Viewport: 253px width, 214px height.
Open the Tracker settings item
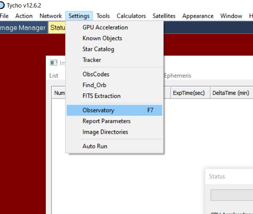[92, 60]
